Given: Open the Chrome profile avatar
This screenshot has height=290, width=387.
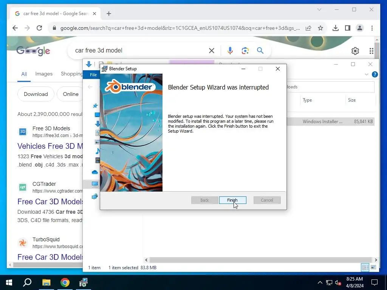Looking at the screenshot, I should click(x=360, y=28).
